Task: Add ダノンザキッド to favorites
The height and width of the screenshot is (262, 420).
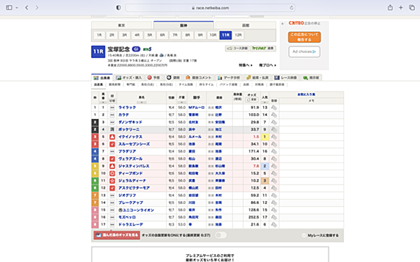Action: (274, 122)
